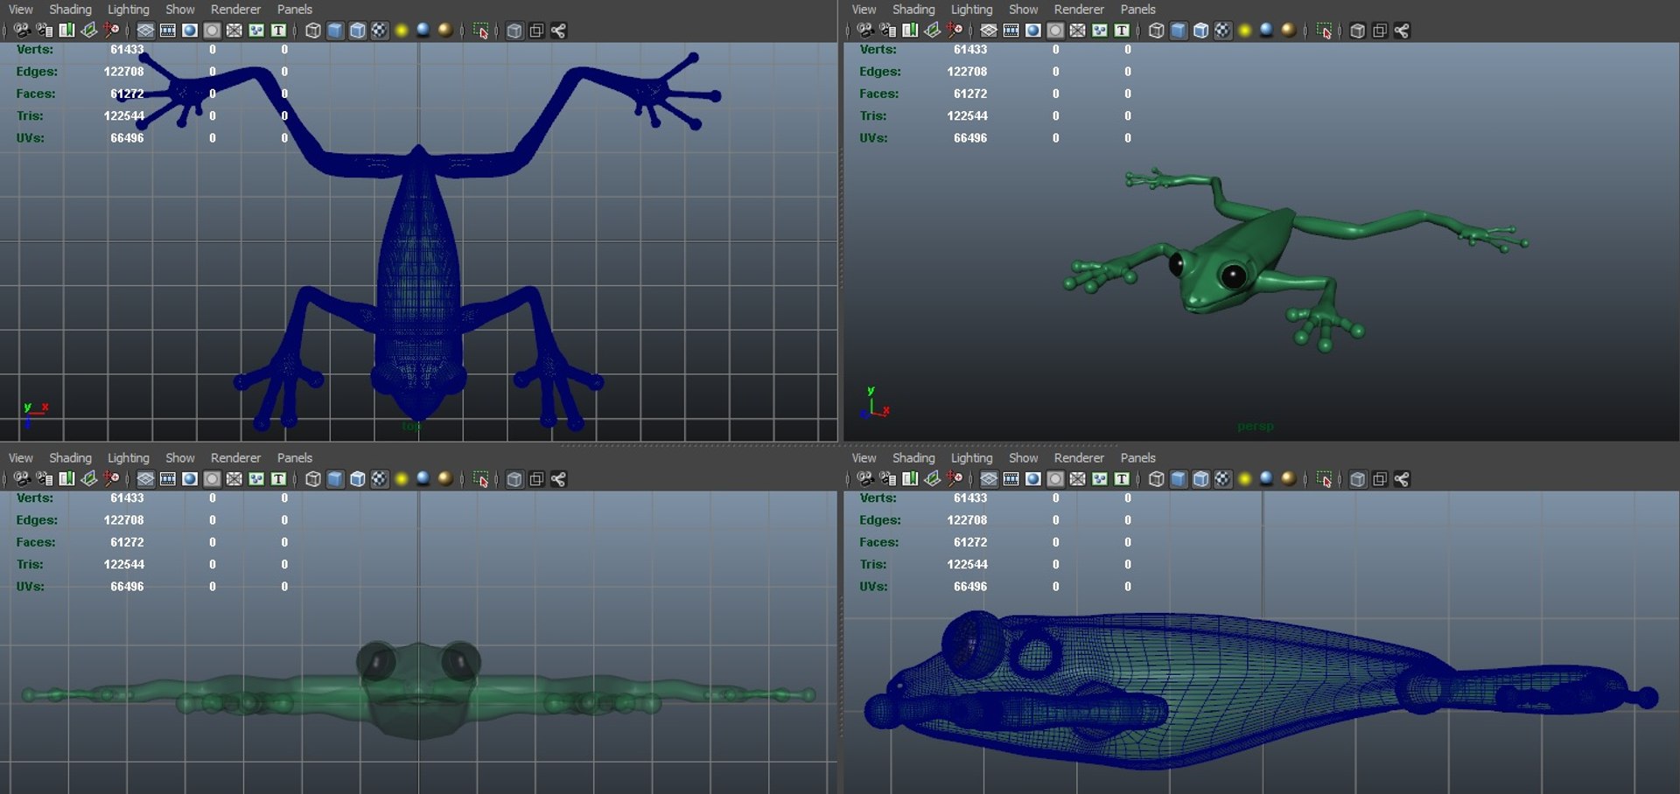Viewport: 1680px width, 794px height.
Task: Toggle Resolution Gate in persp panel toolbar
Action: click(x=1033, y=31)
